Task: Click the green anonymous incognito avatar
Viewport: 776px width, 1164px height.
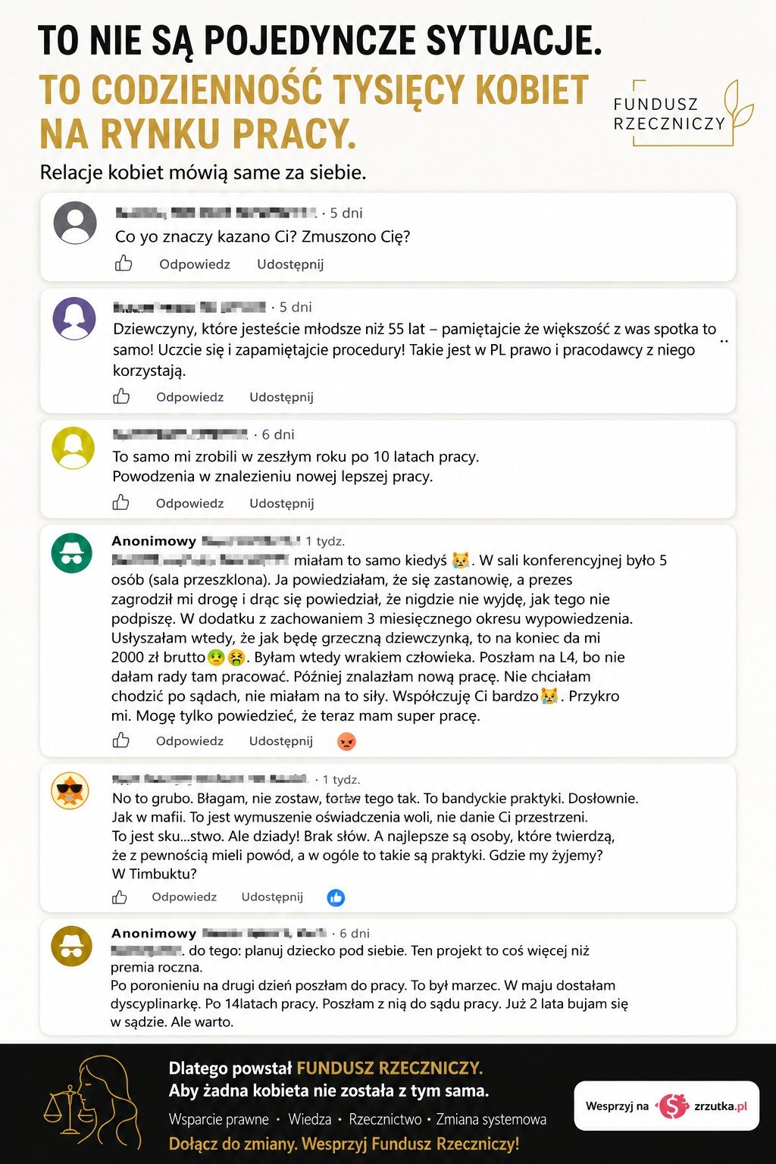Action: [x=71, y=552]
